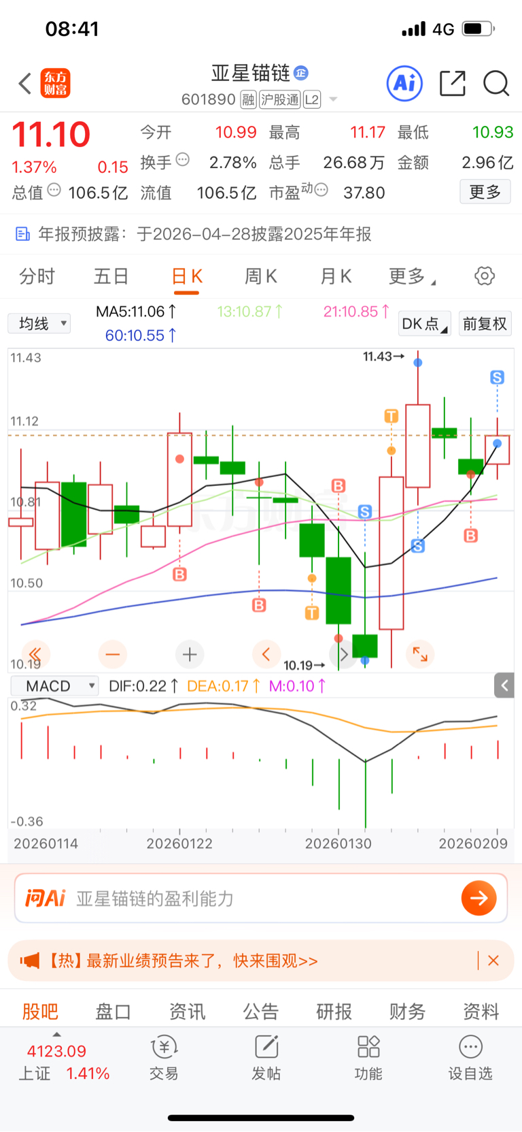Tap the 上证 4123.09 index ticker
The height and width of the screenshot is (1132, 522).
(x=64, y=1061)
